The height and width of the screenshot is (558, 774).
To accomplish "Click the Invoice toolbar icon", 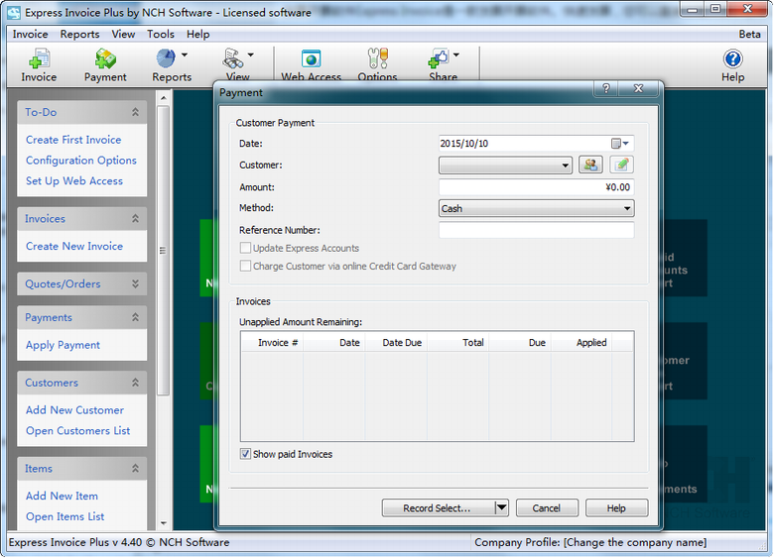I will 39,65.
